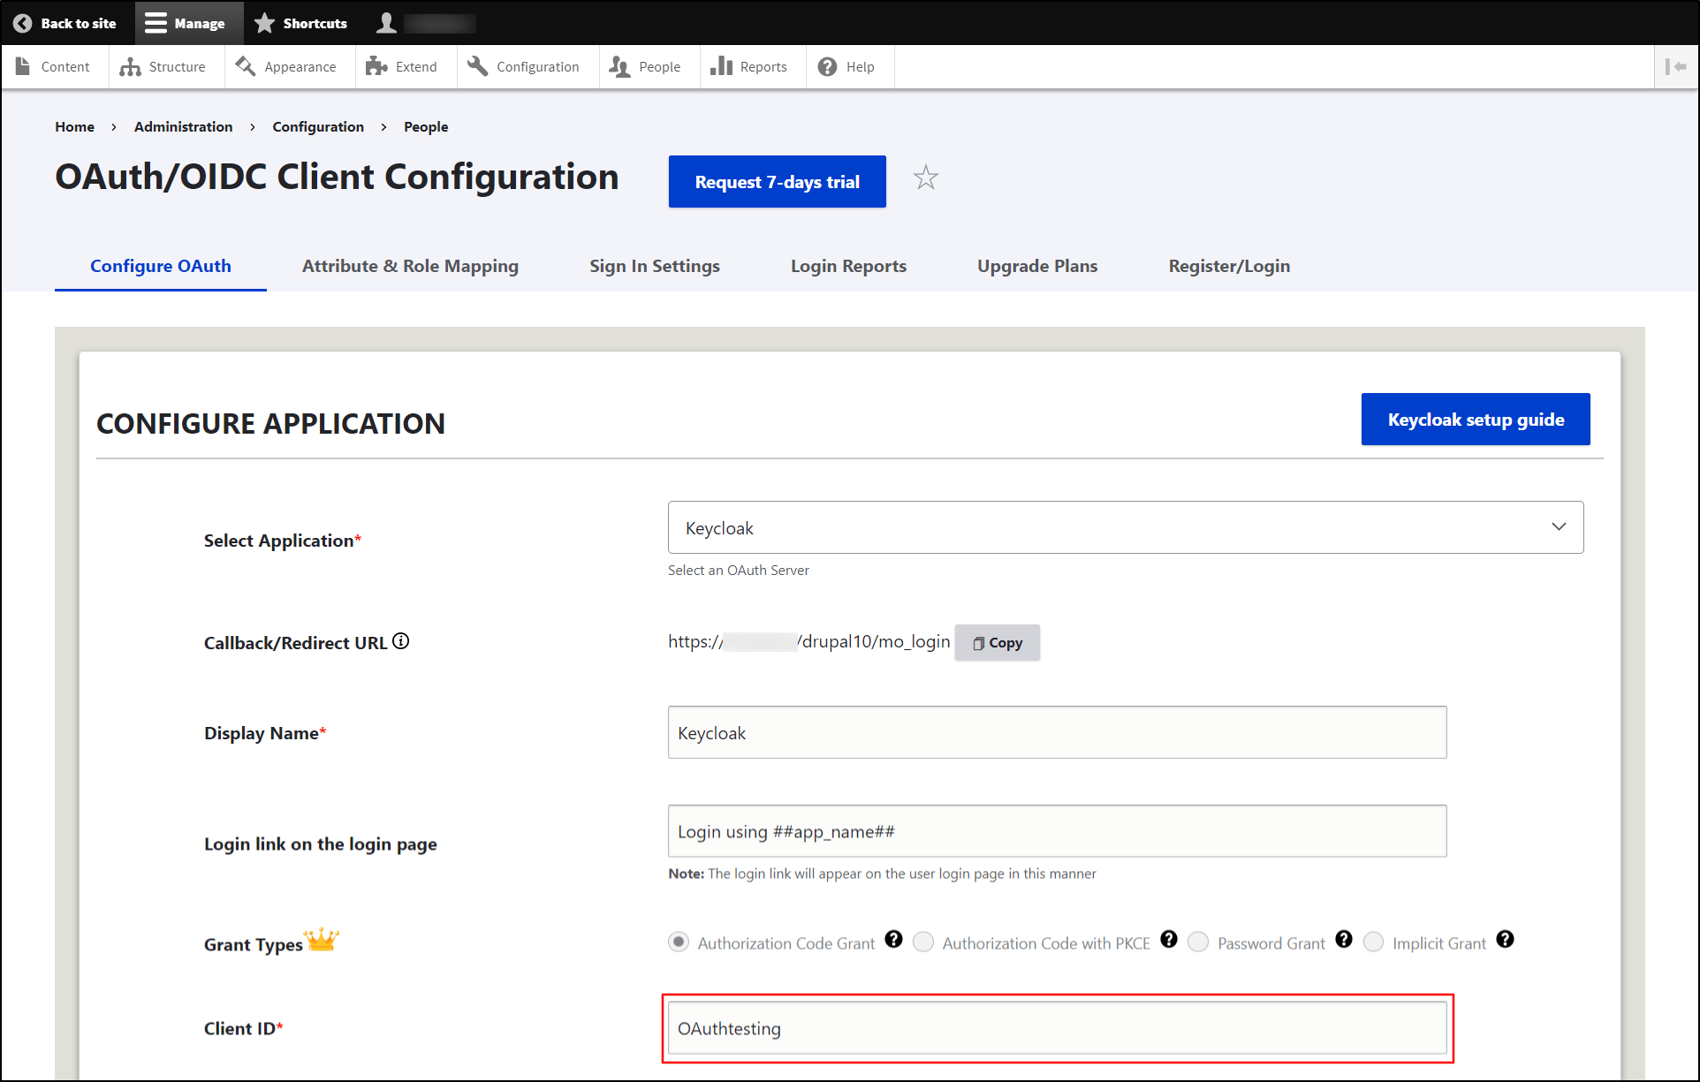Open Appearance using its paintbrush icon
Viewport: 1700px width, 1082px height.
tap(245, 66)
